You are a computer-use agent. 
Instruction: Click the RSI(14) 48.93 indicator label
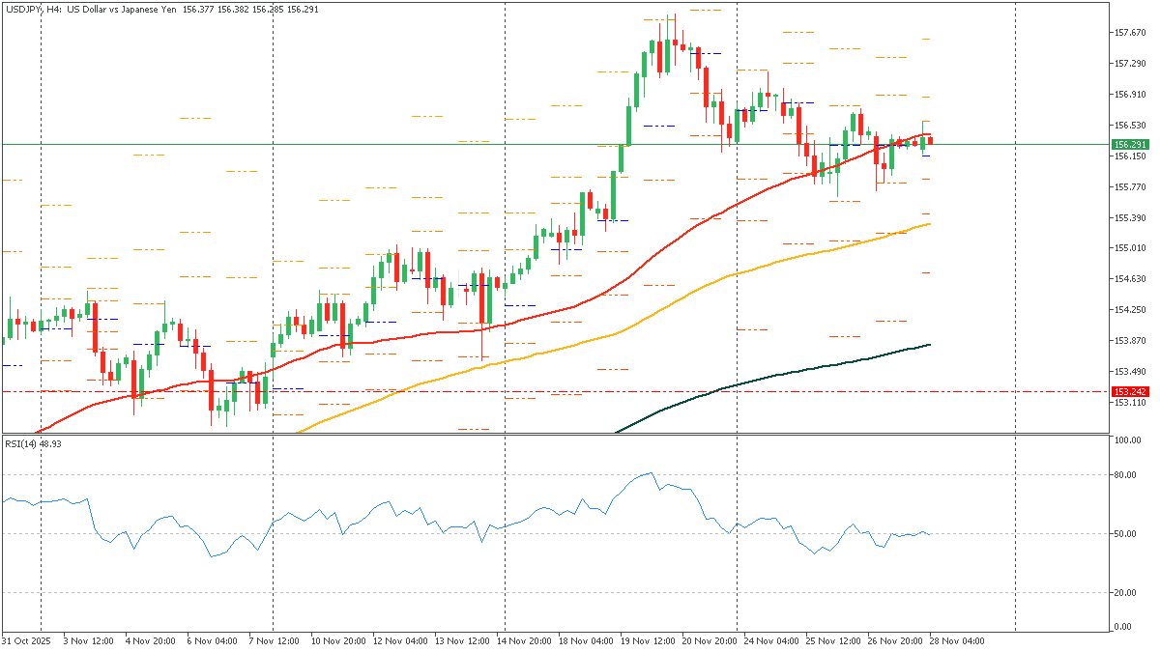pos(34,443)
